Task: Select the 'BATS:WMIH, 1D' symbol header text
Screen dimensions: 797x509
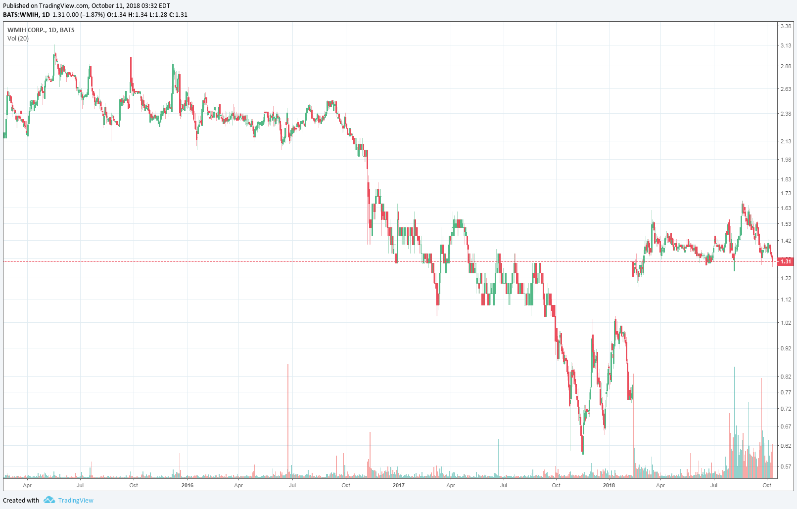Action: [26, 14]
